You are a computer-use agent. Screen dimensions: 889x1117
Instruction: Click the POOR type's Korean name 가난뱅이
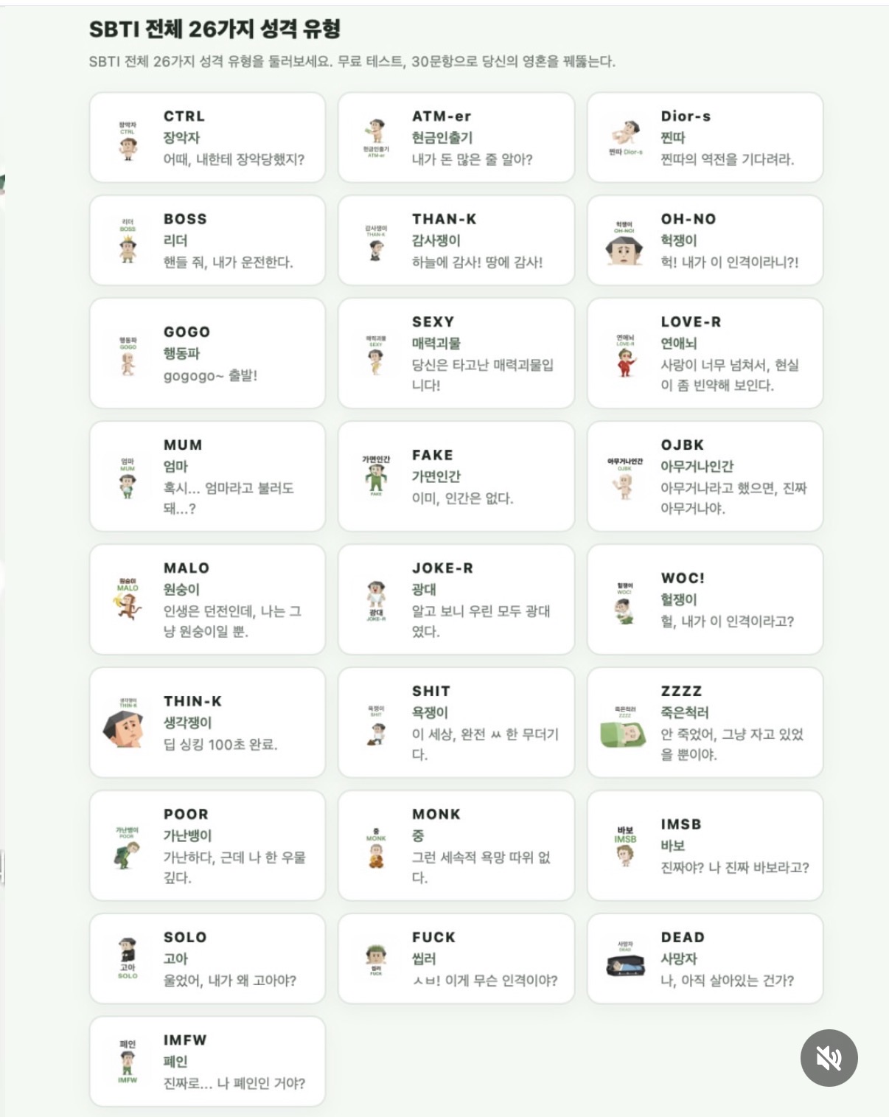(187, 835)
